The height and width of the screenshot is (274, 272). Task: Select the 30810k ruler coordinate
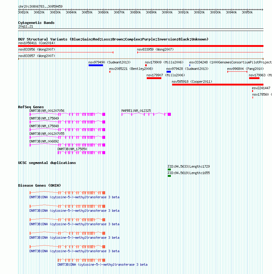[23, 12]
